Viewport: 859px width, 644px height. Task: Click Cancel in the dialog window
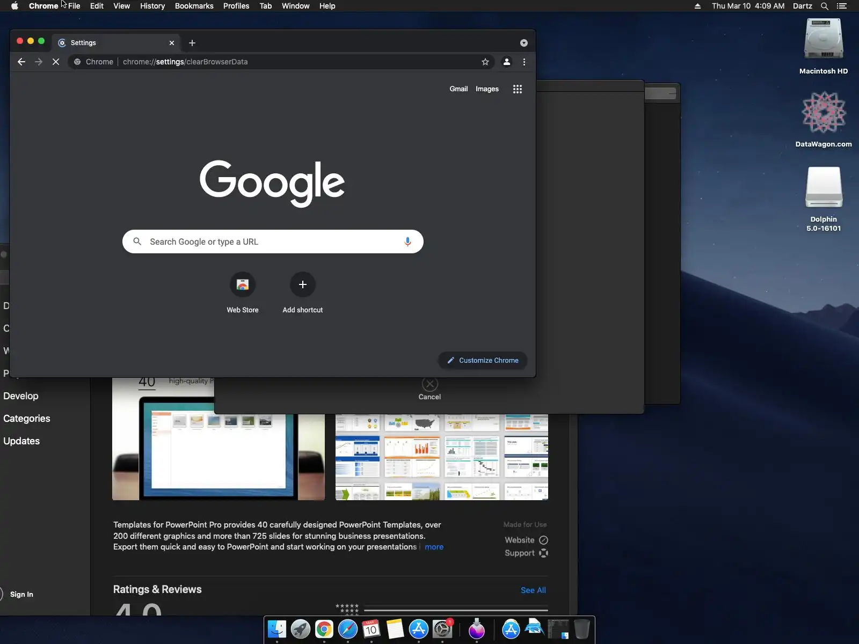429,389
